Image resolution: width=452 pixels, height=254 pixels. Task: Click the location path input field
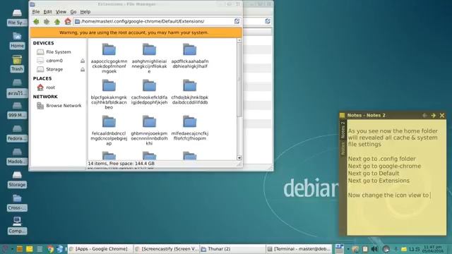[157, 21]
